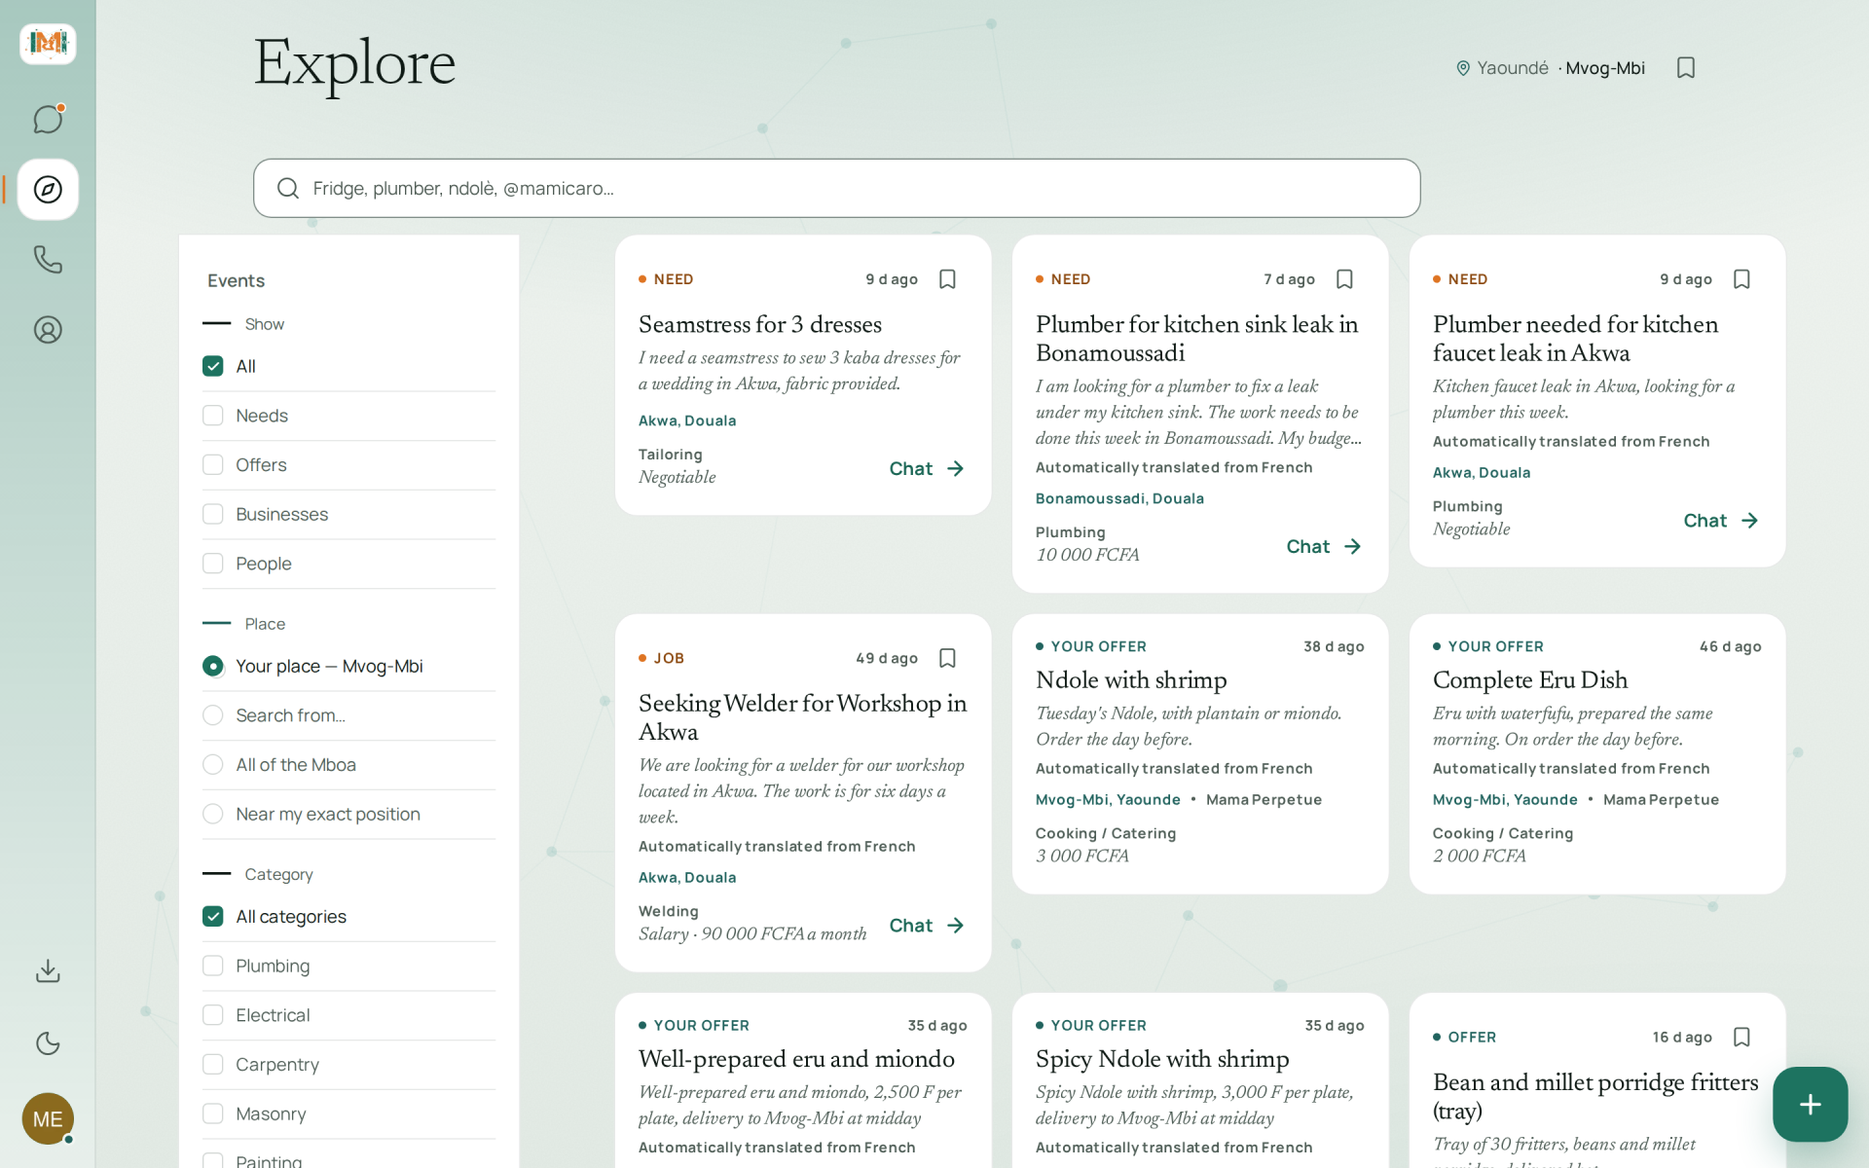This screenshot has height=1168, width=1869.
Task: Open the app logo home icon
Action: coord(48,44)
